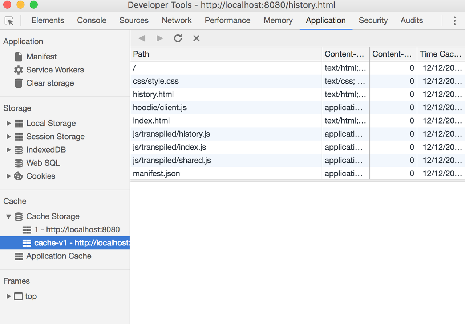The width and height of the screenshot is (465, 324).
Task: Select the js/transpiled/shared.js row
Action: [x=298, y=160]
